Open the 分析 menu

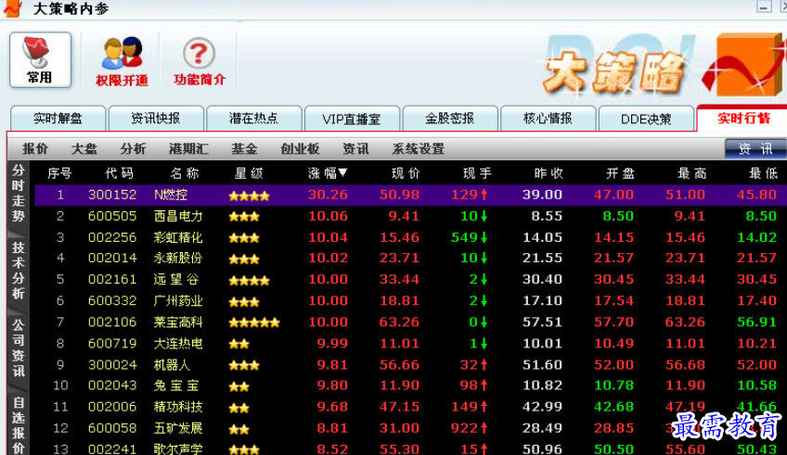(133, 149)
